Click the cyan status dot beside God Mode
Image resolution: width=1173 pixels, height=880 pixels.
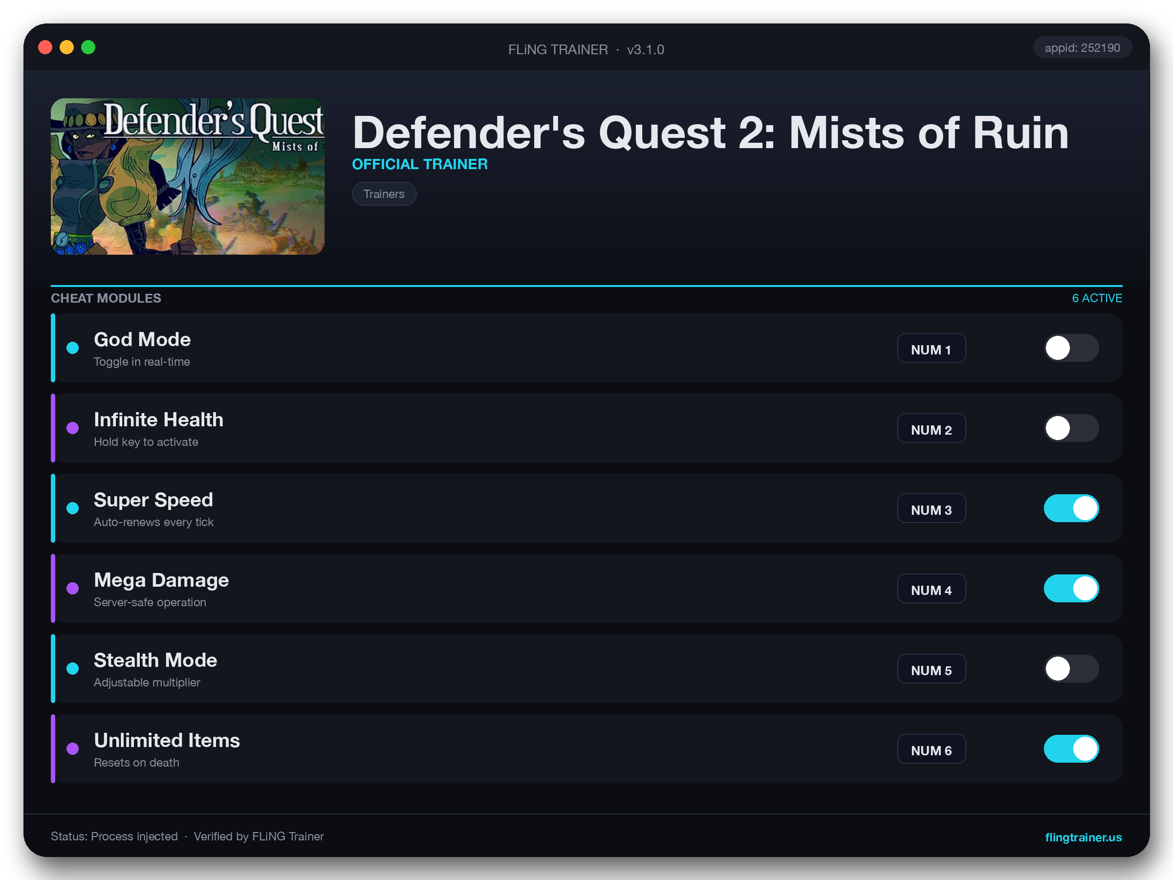[x=73, y=348]
